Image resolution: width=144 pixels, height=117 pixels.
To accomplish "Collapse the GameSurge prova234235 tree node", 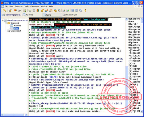I will (3, 20).
